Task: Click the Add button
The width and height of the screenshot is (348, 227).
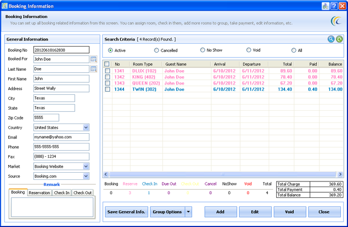Action: [x=221, y=212]
